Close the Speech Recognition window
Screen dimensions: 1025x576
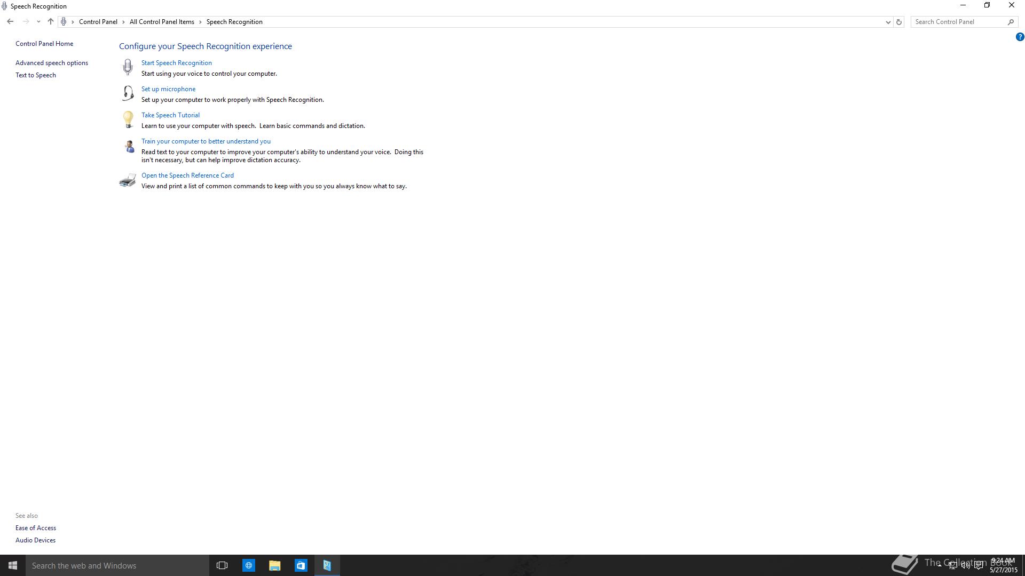pyautogui.click(x=1012, y=5)
